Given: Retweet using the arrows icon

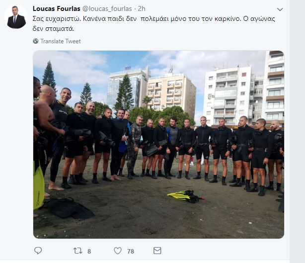Looking at the screenshot, I should coord(78,251).
